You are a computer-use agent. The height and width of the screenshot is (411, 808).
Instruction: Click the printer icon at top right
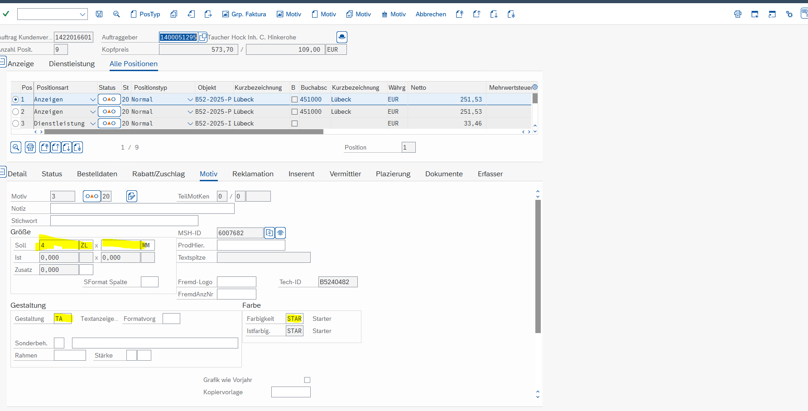point(738,14)
